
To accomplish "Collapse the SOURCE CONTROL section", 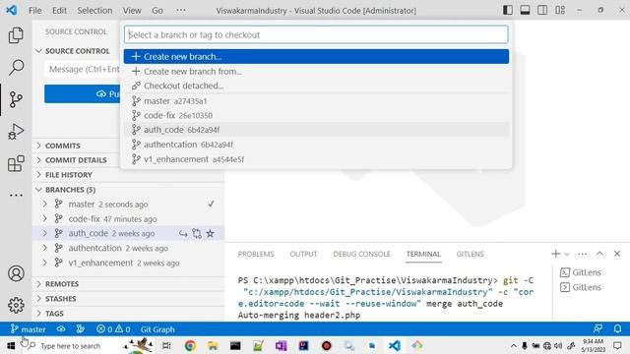I will 39,51.
